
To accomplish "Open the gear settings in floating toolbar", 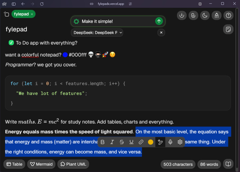I will (180, 142).
